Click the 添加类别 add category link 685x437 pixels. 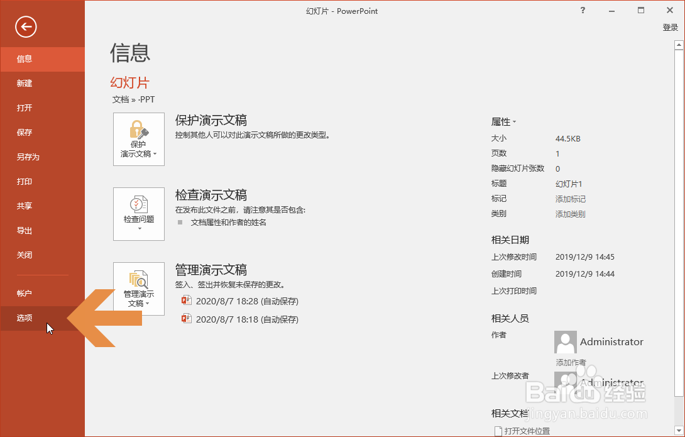tap(571, 213)
